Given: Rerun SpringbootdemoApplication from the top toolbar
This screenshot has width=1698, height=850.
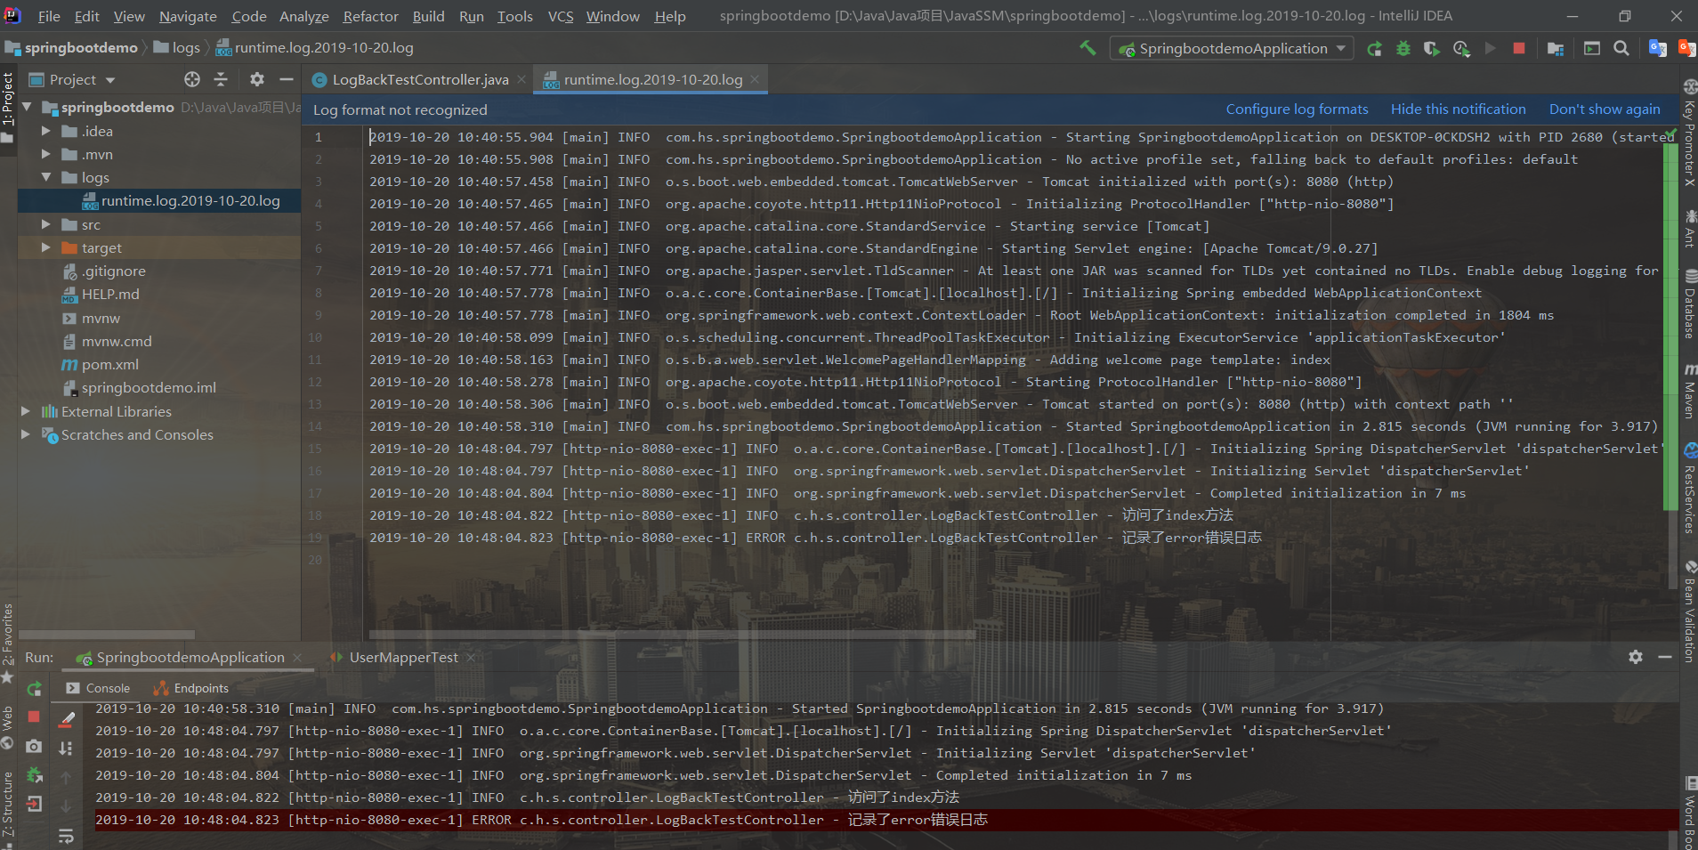Looking at the screenshot, I should coord(1375,49).
